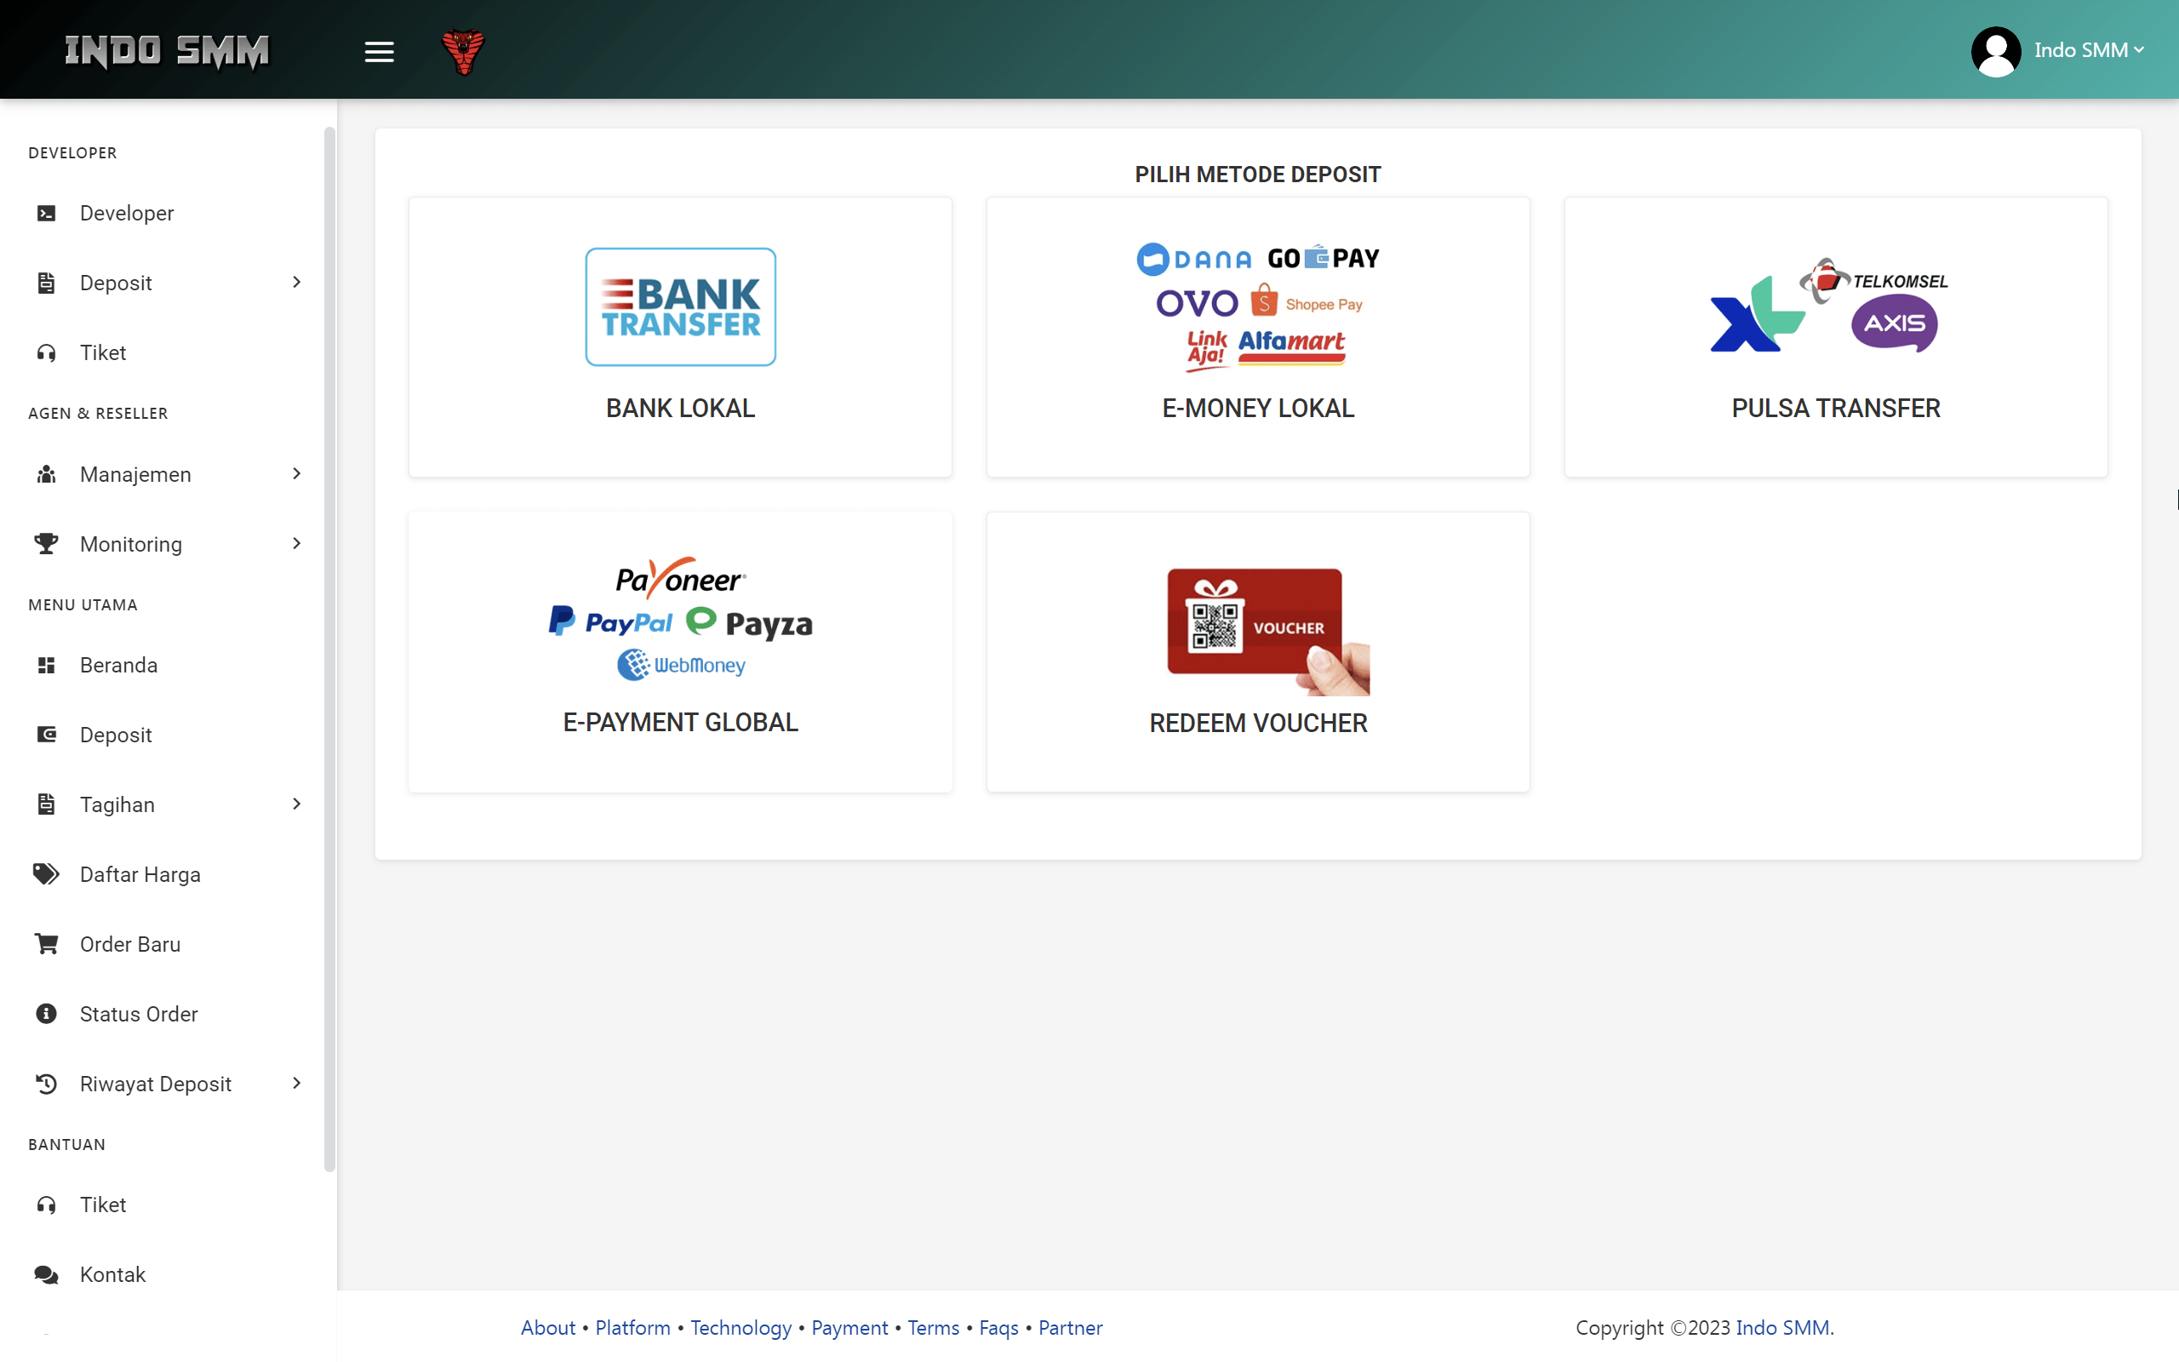Click the red cobra logo in the header

464,50
